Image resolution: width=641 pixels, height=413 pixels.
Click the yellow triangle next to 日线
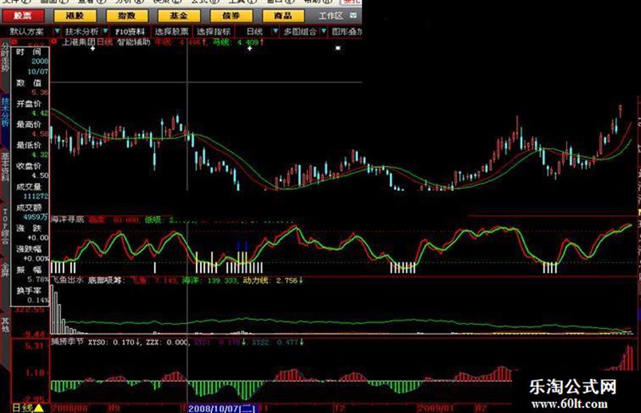pos(39,408)
